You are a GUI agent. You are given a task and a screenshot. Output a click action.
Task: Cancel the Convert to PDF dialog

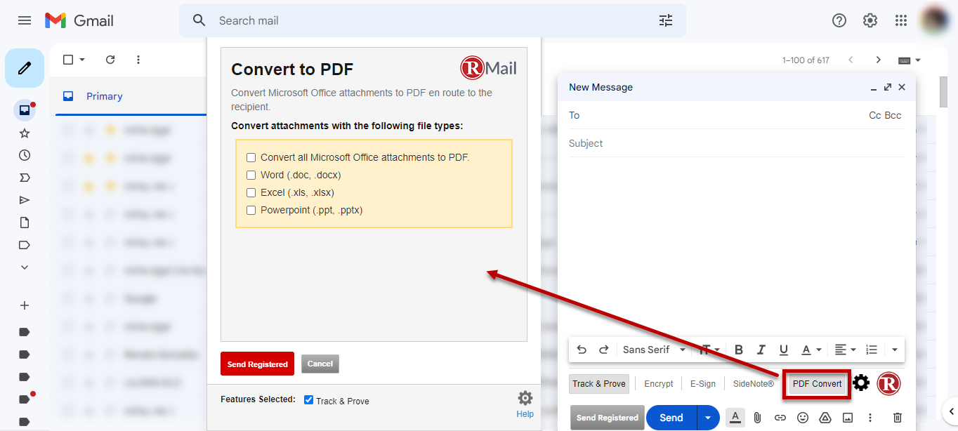pyautogui.click(x=320, y=364)
